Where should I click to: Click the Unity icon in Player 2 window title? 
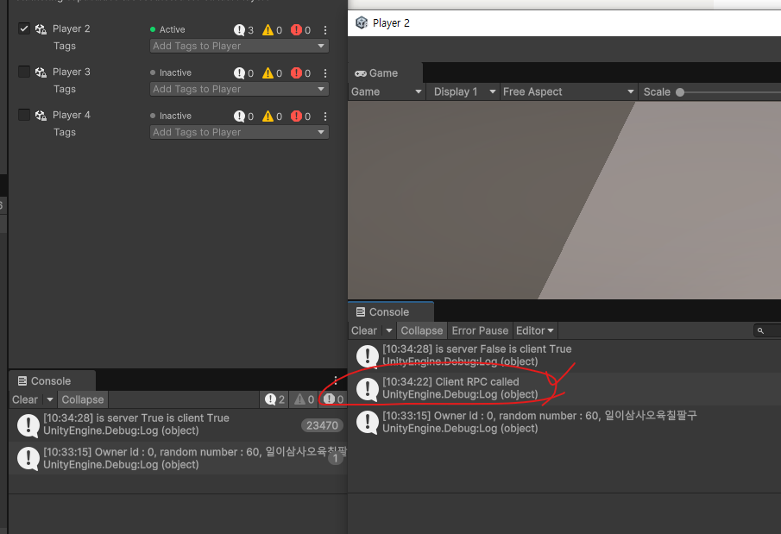362,23
